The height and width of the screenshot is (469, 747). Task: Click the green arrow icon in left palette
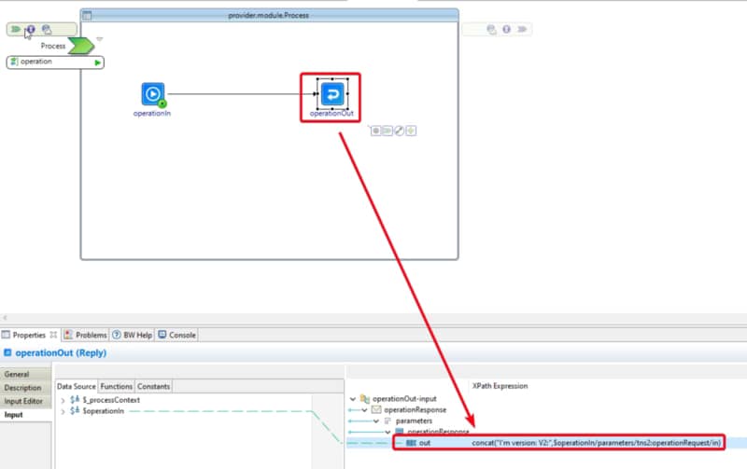(x=16, y=30)
